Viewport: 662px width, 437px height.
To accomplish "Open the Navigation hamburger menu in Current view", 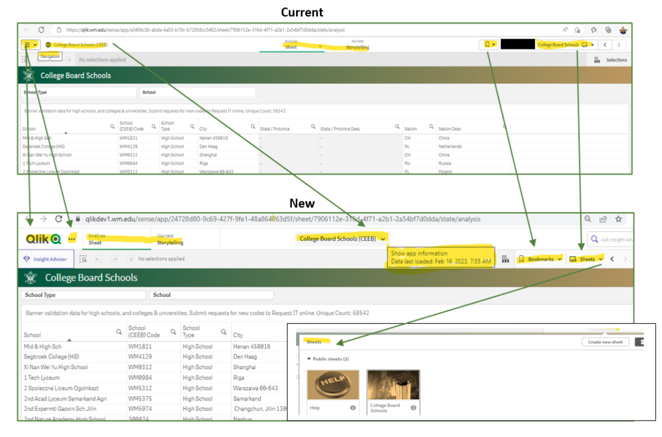I will (x=30, y=45).
